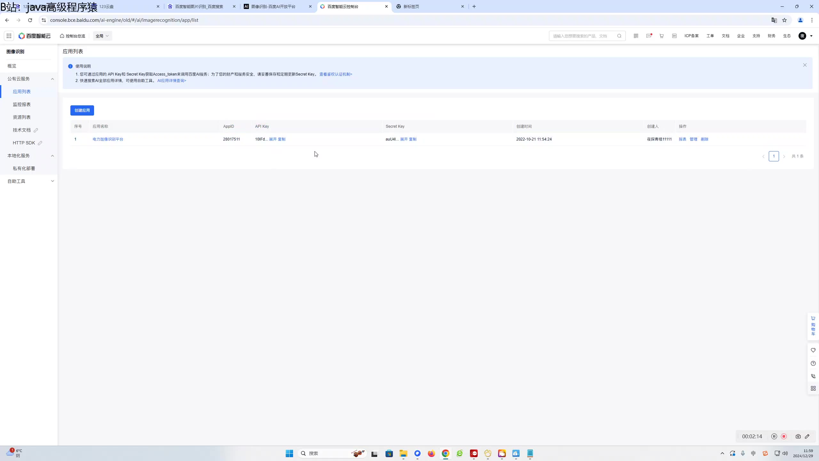Go to previous page arrow
This screenshot has width=819, height=461.
click(763, 157)
